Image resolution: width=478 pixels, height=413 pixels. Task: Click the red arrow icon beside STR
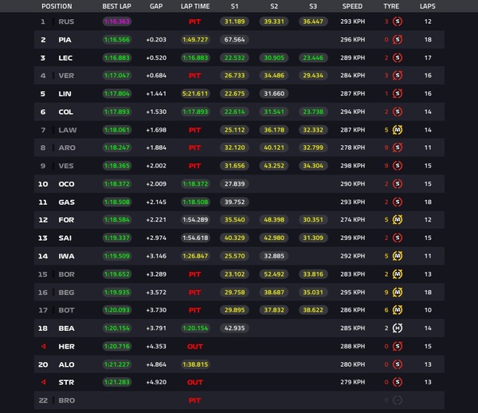pos(44,382)
